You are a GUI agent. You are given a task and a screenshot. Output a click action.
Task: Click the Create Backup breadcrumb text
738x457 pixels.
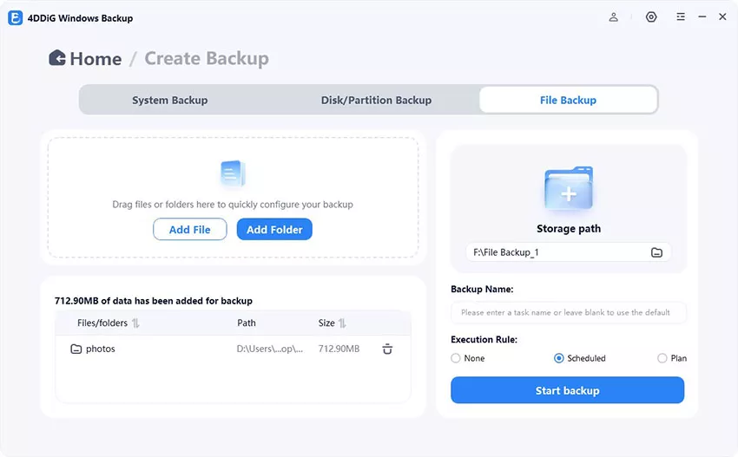pyautogui.click(x=207, y=59)
